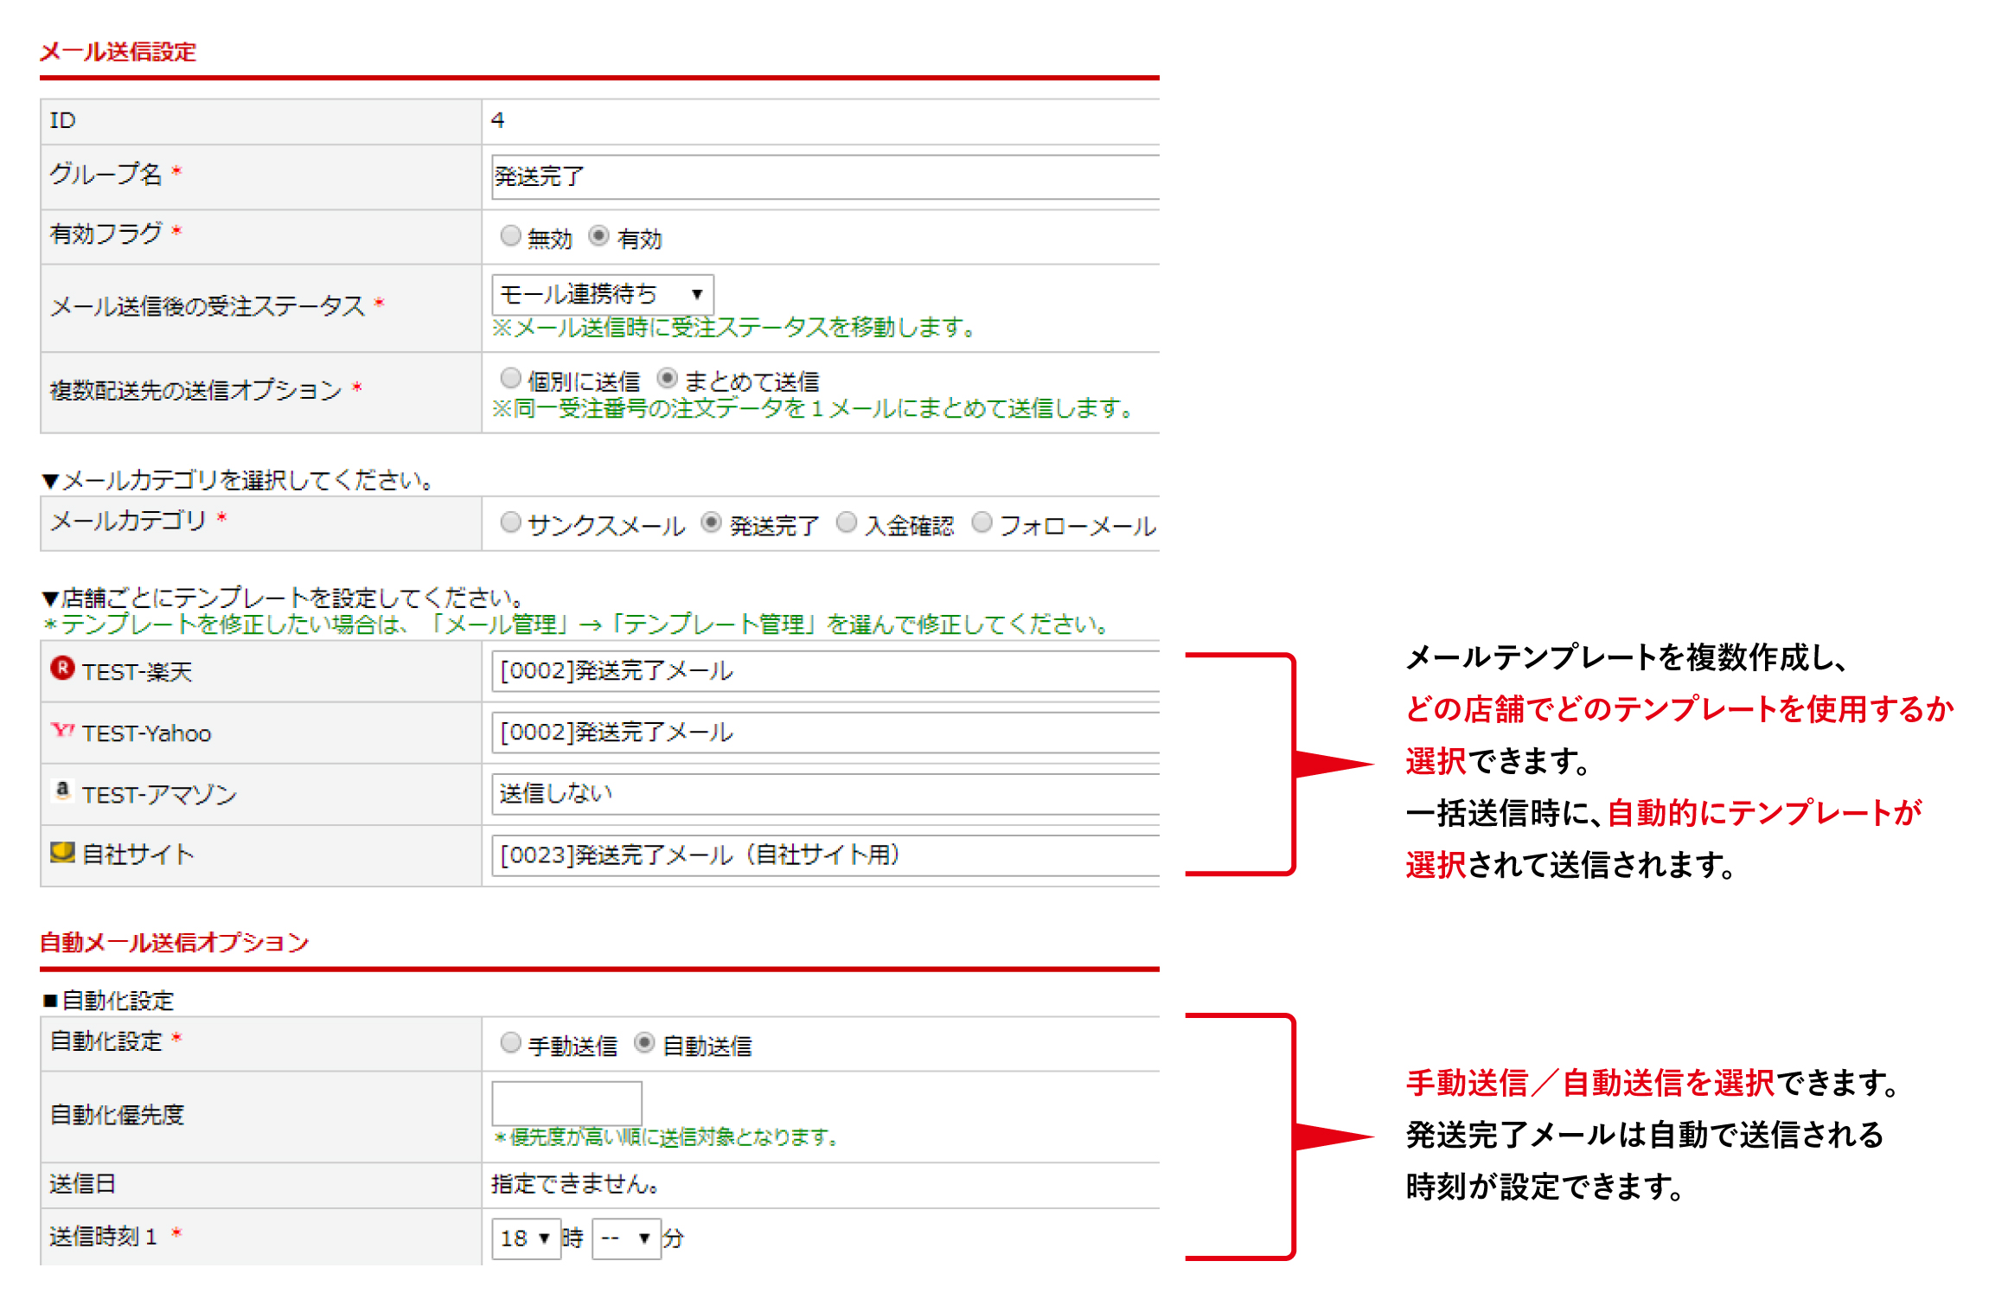Select サンクスメール mail category
The image size is (1989, 1306).
(x=510, y=522)
